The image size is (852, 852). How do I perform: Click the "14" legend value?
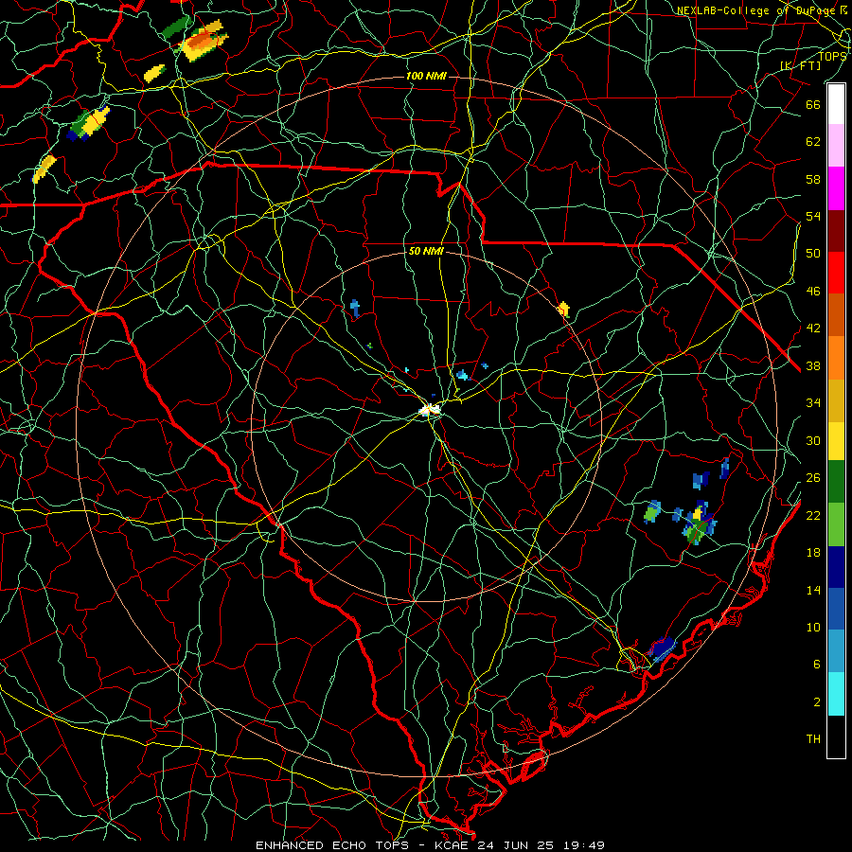(x=813, y=590)
